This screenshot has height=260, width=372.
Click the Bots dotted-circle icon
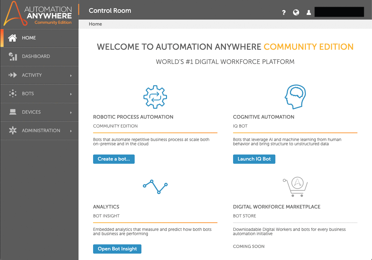(x=12, y=93)
